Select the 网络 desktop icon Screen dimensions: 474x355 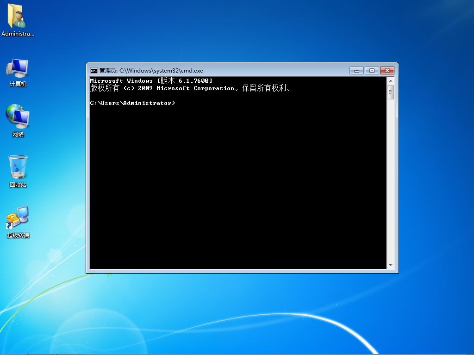(x=18, y=121)
